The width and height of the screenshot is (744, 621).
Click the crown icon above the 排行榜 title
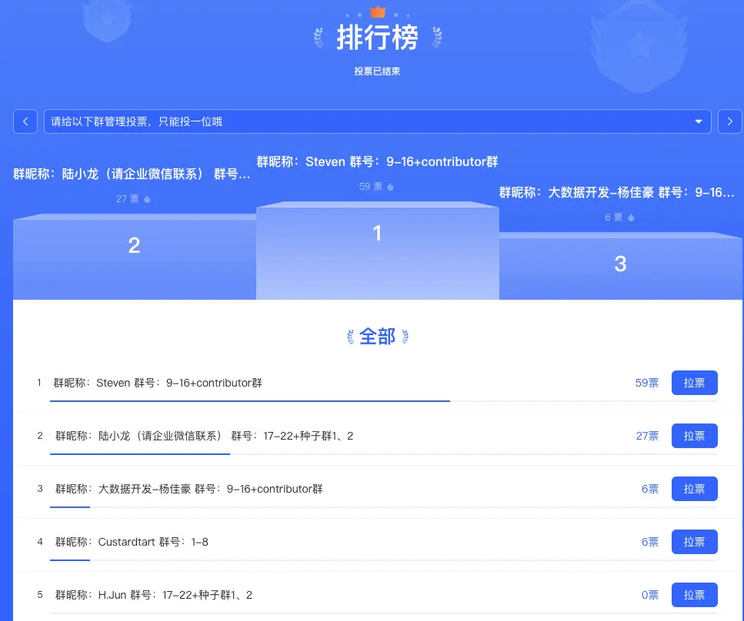pyautogui.click(x=377, y=12)
